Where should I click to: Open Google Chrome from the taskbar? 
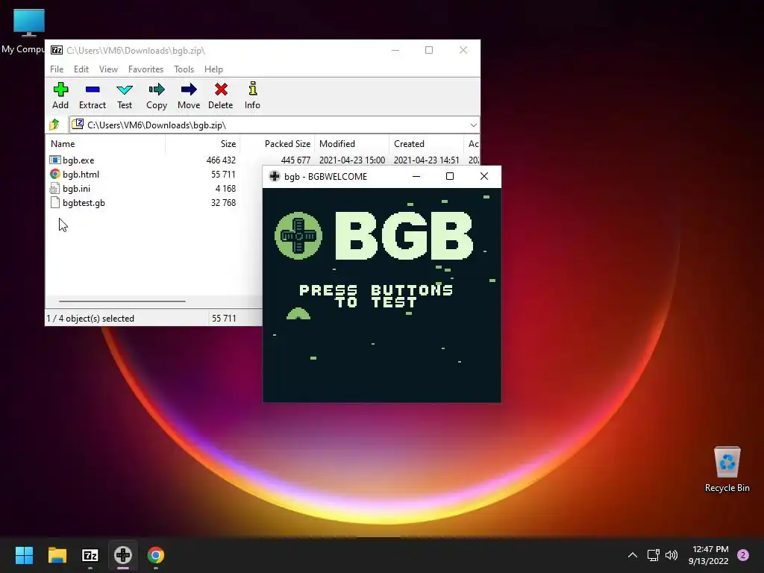point(156,555)
